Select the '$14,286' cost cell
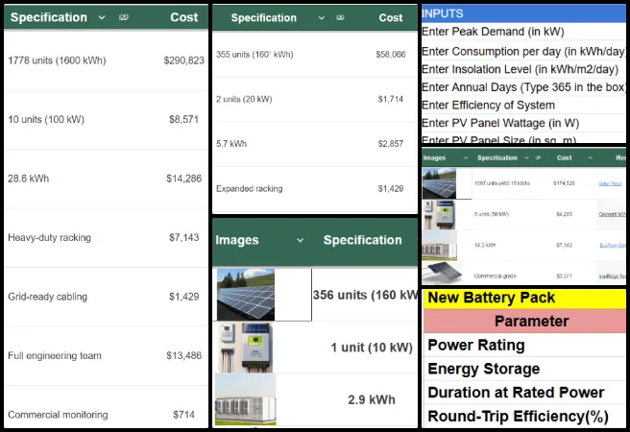This screenshot has height=432, width=630. pyautogui.click(x=184, y=179)
